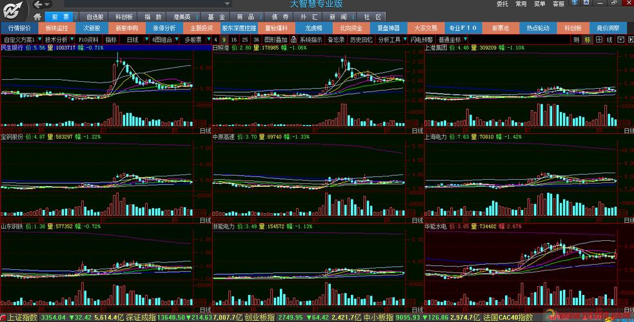Screen dimensions: 634x322
Task: Open the 客服 menu
Action: click(x=559, y=4)
